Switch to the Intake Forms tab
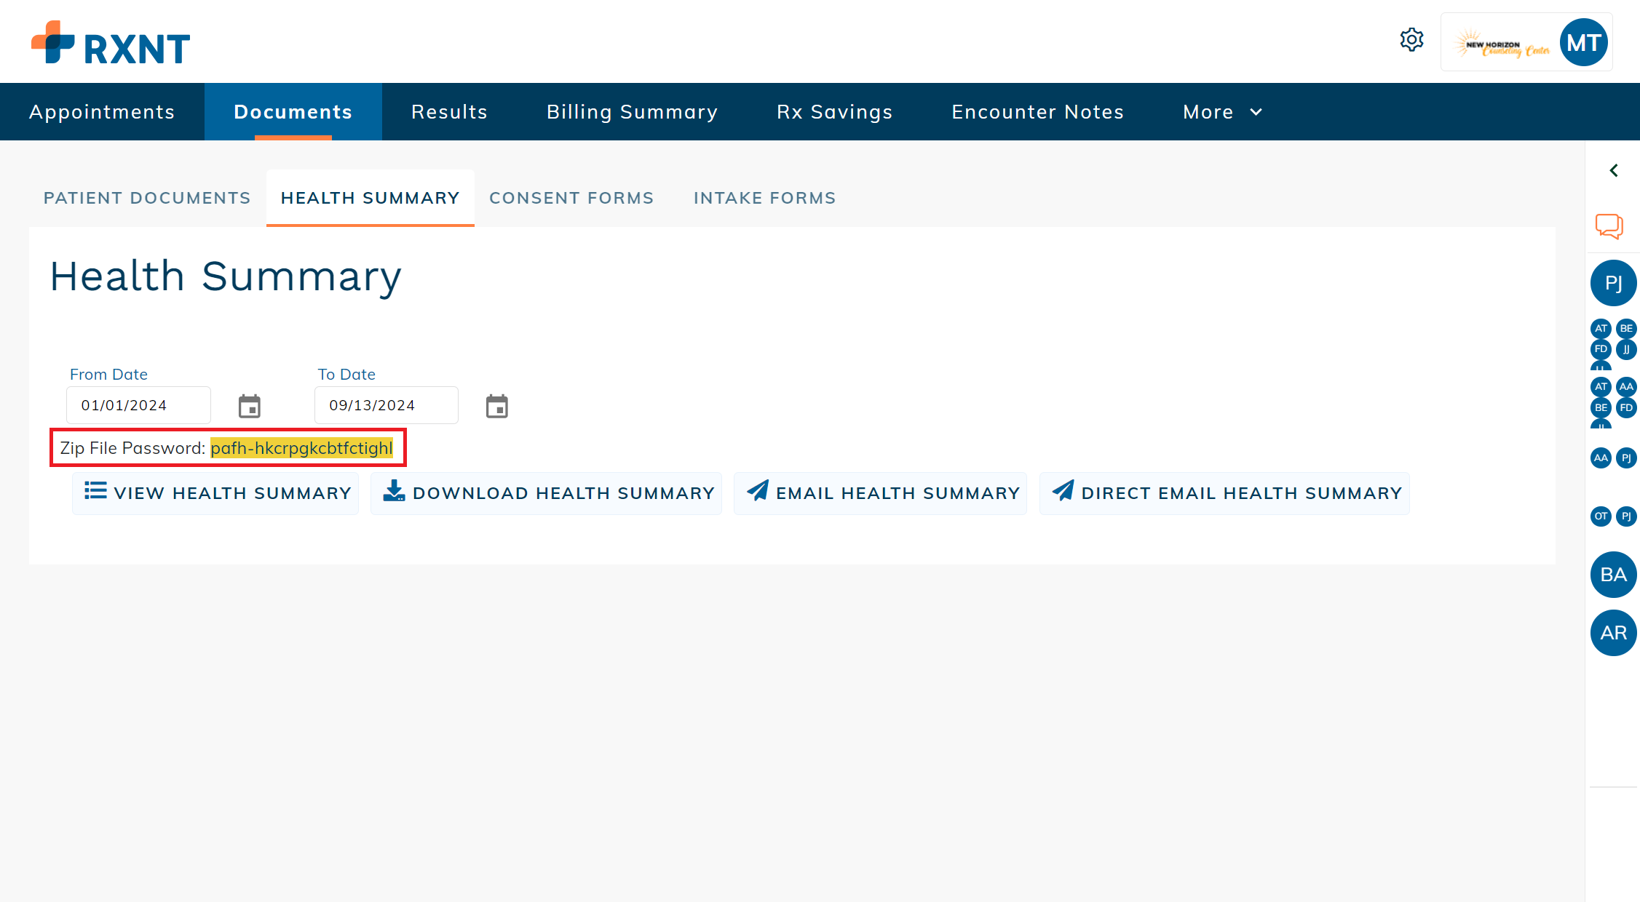Screen dimensions: 1640x902 click(764, 197)
